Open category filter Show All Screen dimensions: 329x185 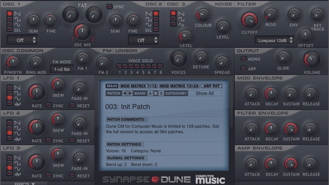click(205, 93)
